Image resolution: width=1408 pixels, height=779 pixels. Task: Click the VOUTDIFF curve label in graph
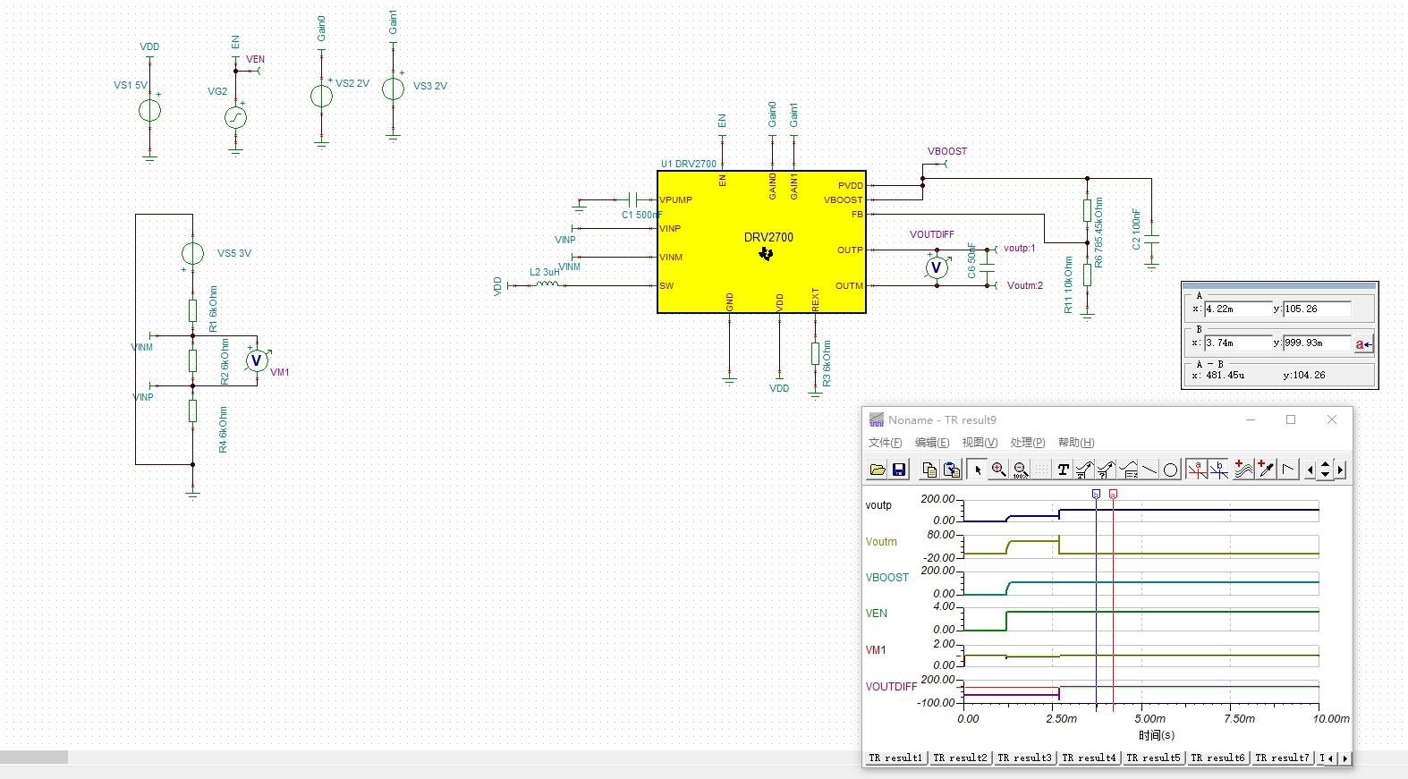[891, 687]
